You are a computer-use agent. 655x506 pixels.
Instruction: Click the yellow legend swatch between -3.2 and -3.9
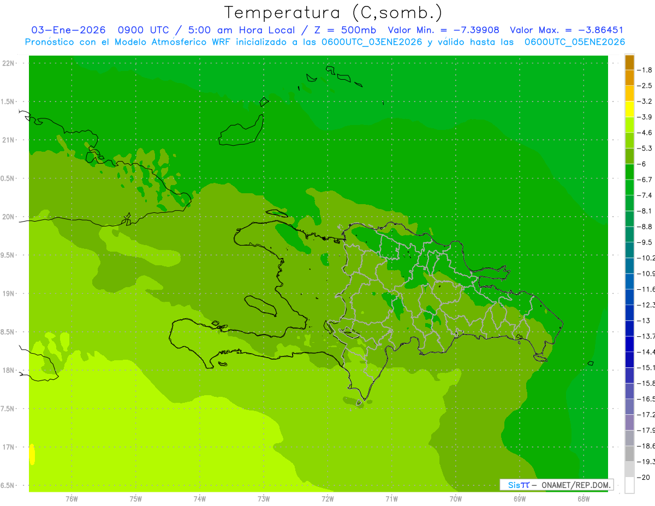point(629,109)
